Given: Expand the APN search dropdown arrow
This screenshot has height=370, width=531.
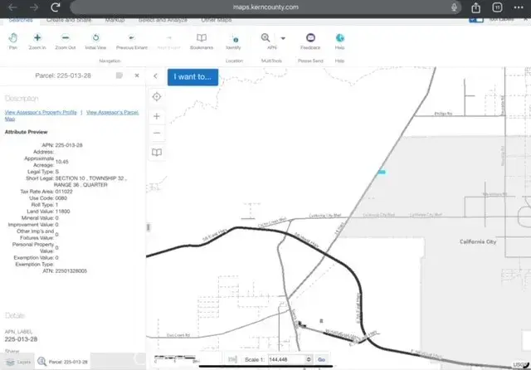Looking at the screenshot, I should 283,38.
